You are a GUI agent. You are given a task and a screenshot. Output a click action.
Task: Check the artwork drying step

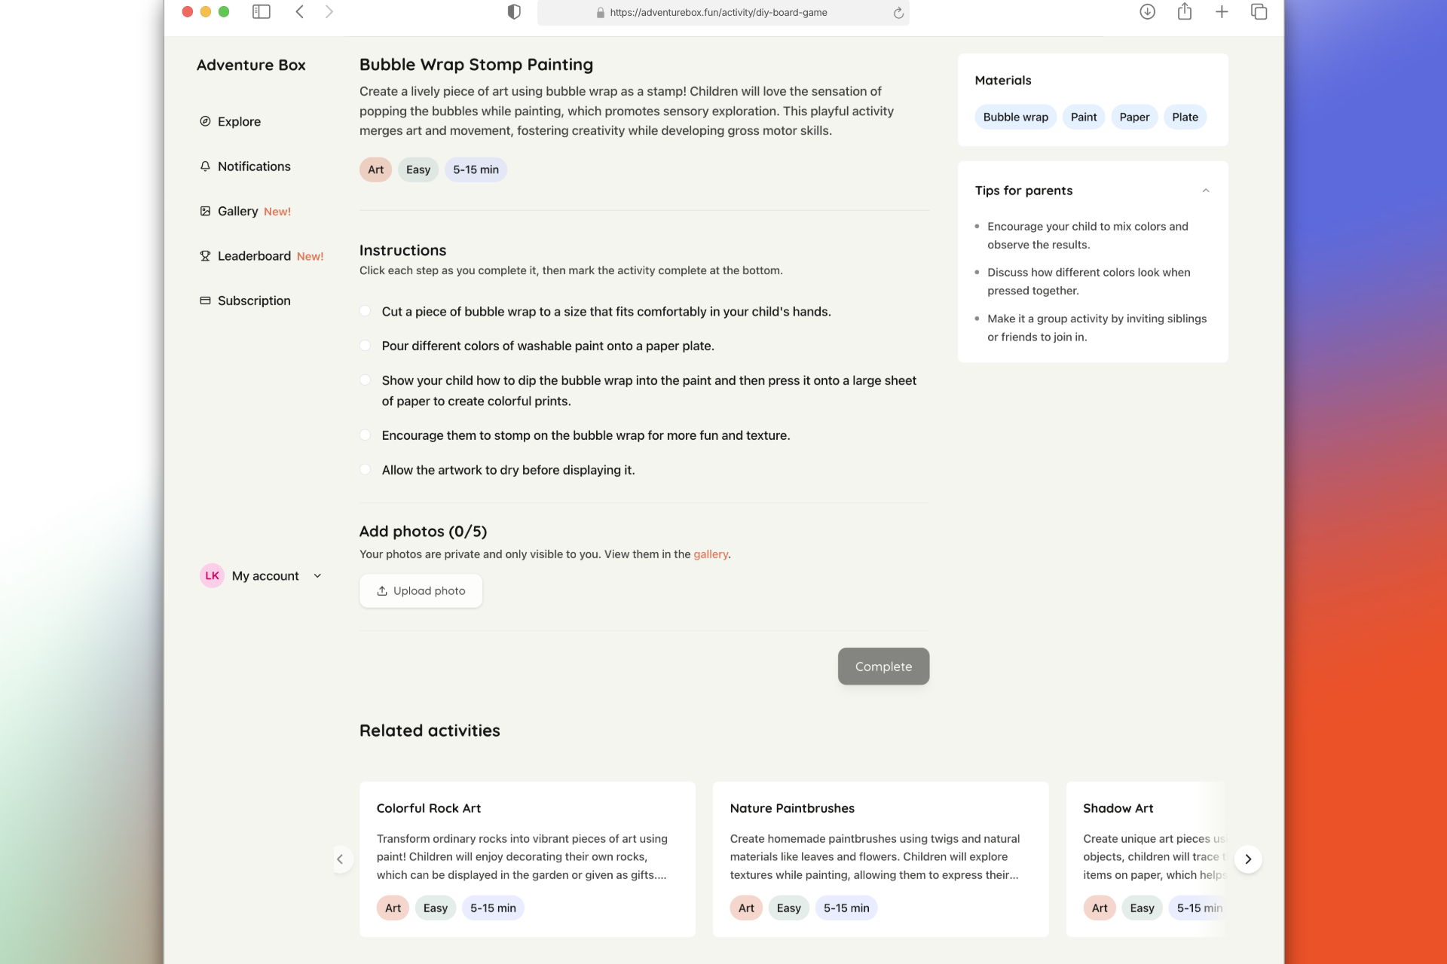[x=366, y=469]
